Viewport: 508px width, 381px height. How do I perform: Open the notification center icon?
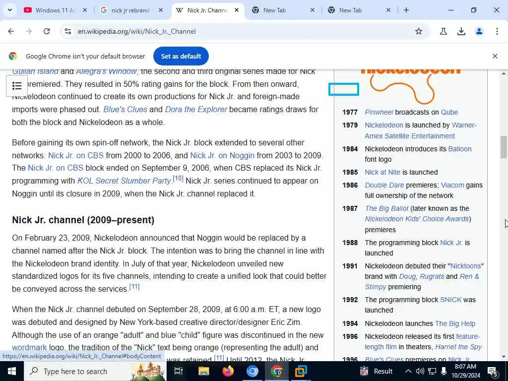[493, 372]
